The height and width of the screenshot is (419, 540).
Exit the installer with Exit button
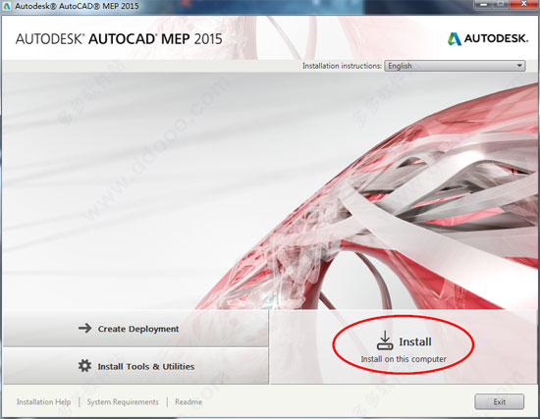coord(499,401)
